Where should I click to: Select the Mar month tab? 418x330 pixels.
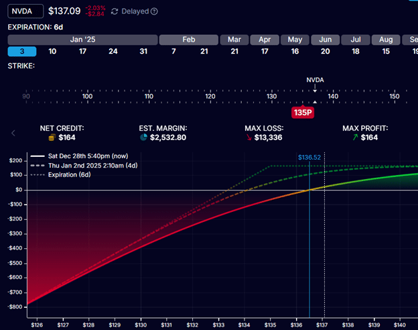click(x=234, y=40)
